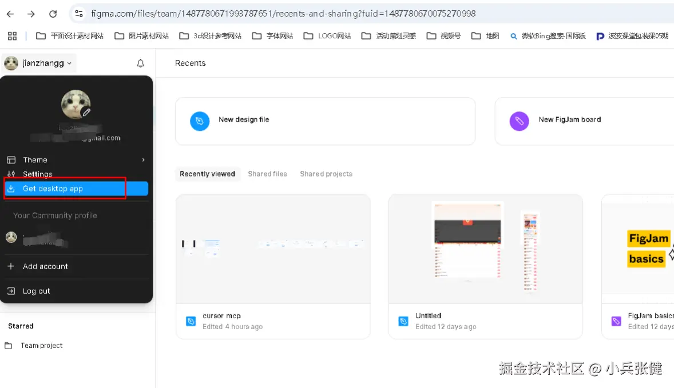
Task: Reload the page with the refresh icon
Action: 53,14
